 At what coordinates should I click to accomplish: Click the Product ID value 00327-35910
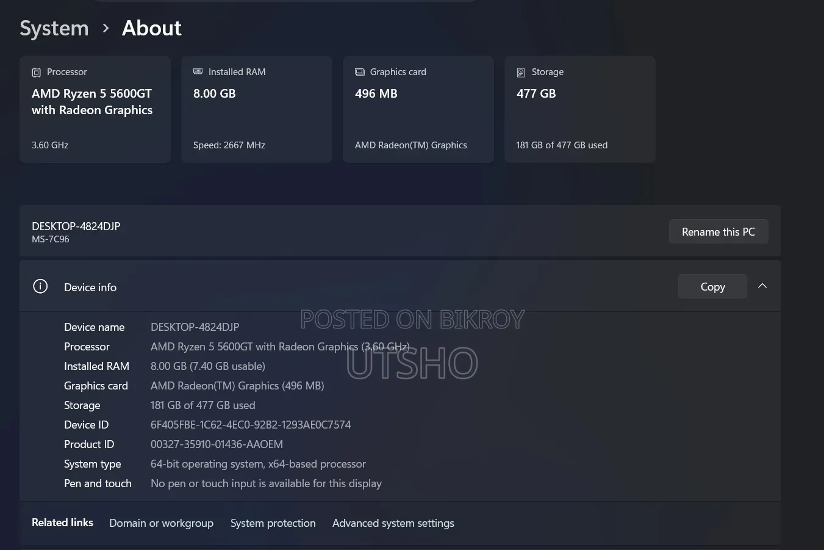click(217, 444)
